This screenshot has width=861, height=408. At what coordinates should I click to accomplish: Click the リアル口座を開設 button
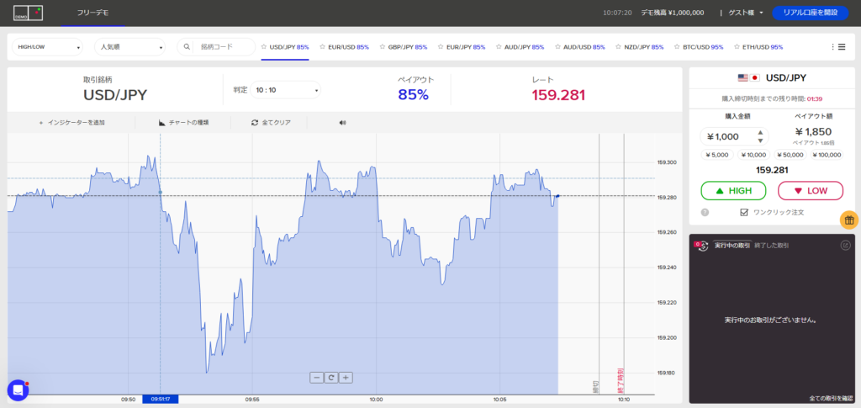pyautogui.click(x=811, y=13)
